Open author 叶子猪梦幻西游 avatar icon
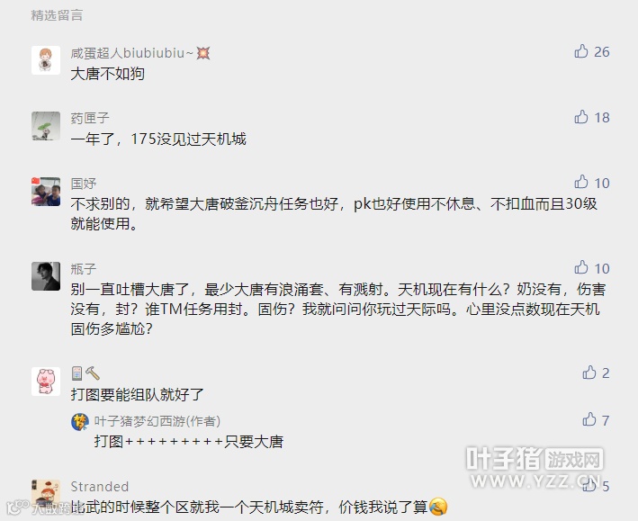The image size is (638, 521). [80, 422]
